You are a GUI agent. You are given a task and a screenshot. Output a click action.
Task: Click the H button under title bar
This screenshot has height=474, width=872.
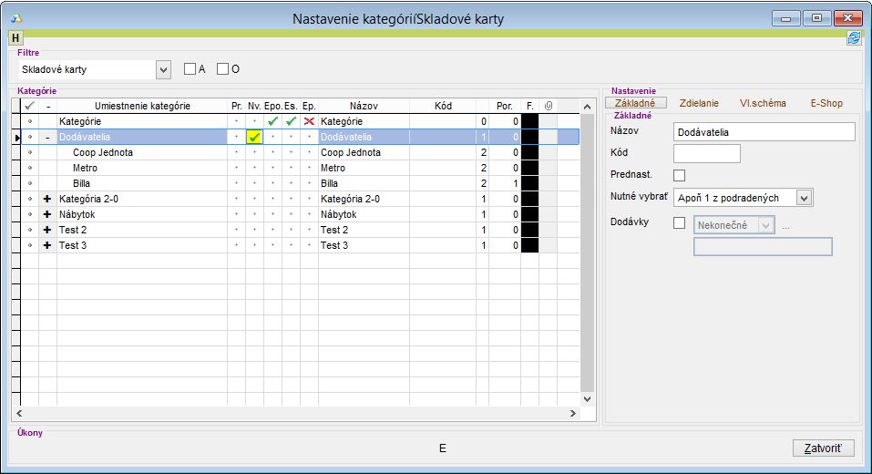pyautogui.click(x=15, y=37)
